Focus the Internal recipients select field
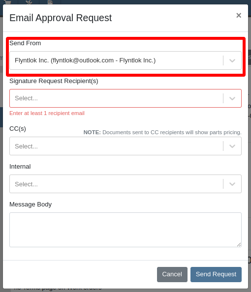Screen dimensions: 251x292 click(125, 184)
